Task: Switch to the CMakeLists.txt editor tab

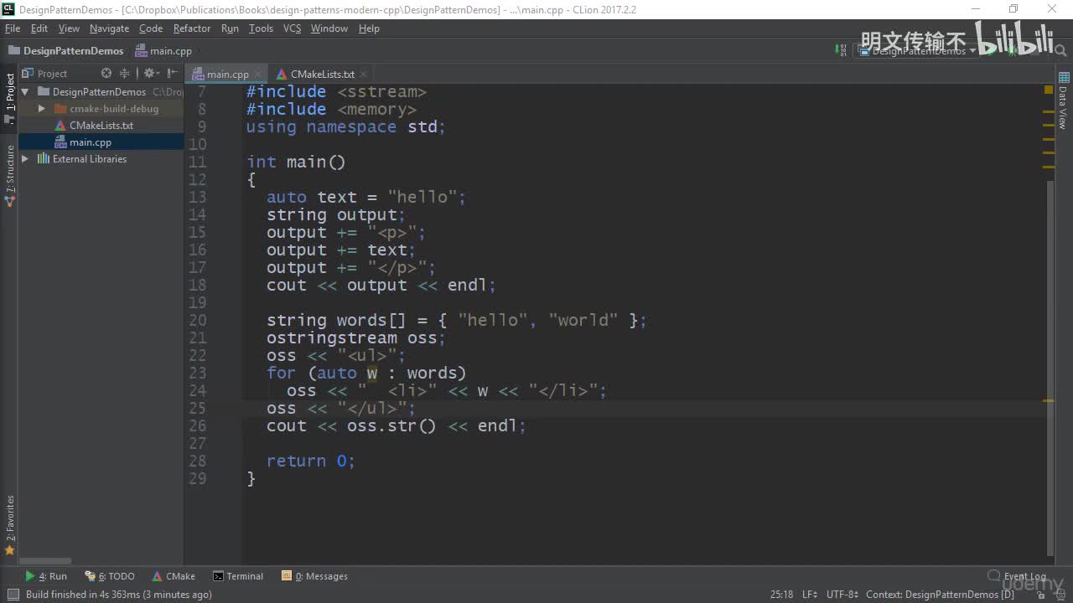Action: coord(322,74)
